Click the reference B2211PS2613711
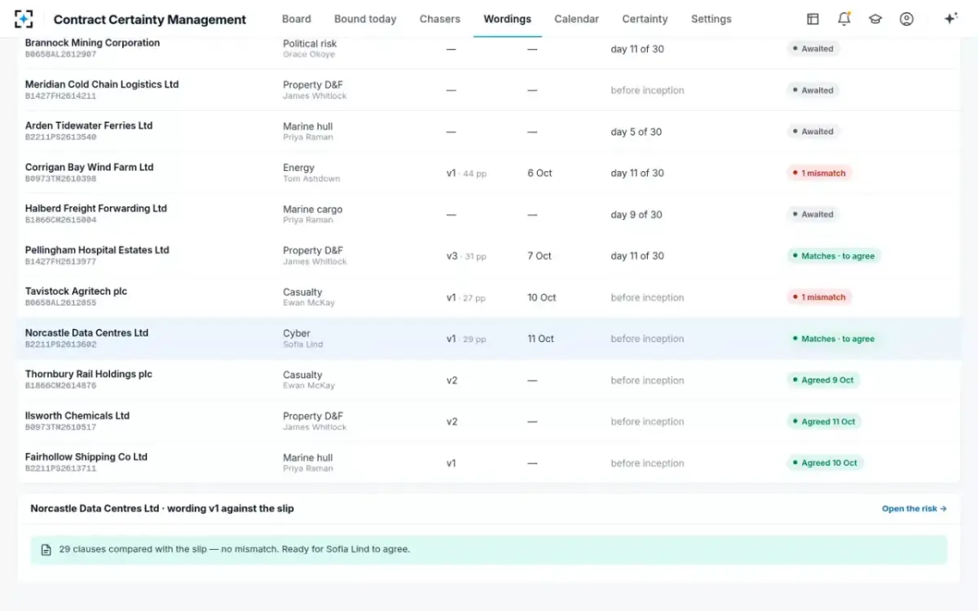Image resolution: width=978 pixels, height=611 pixels. coord(60,468)
